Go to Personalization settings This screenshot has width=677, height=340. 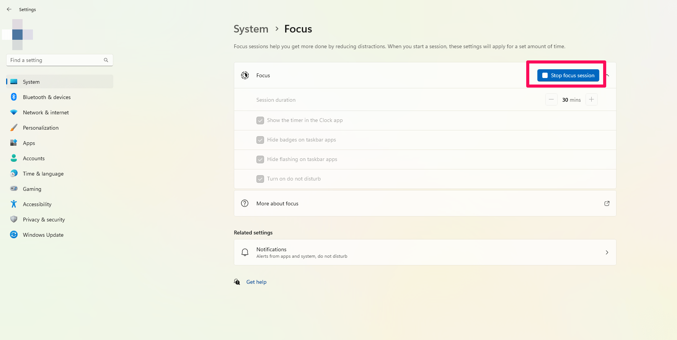coord(41,128)
